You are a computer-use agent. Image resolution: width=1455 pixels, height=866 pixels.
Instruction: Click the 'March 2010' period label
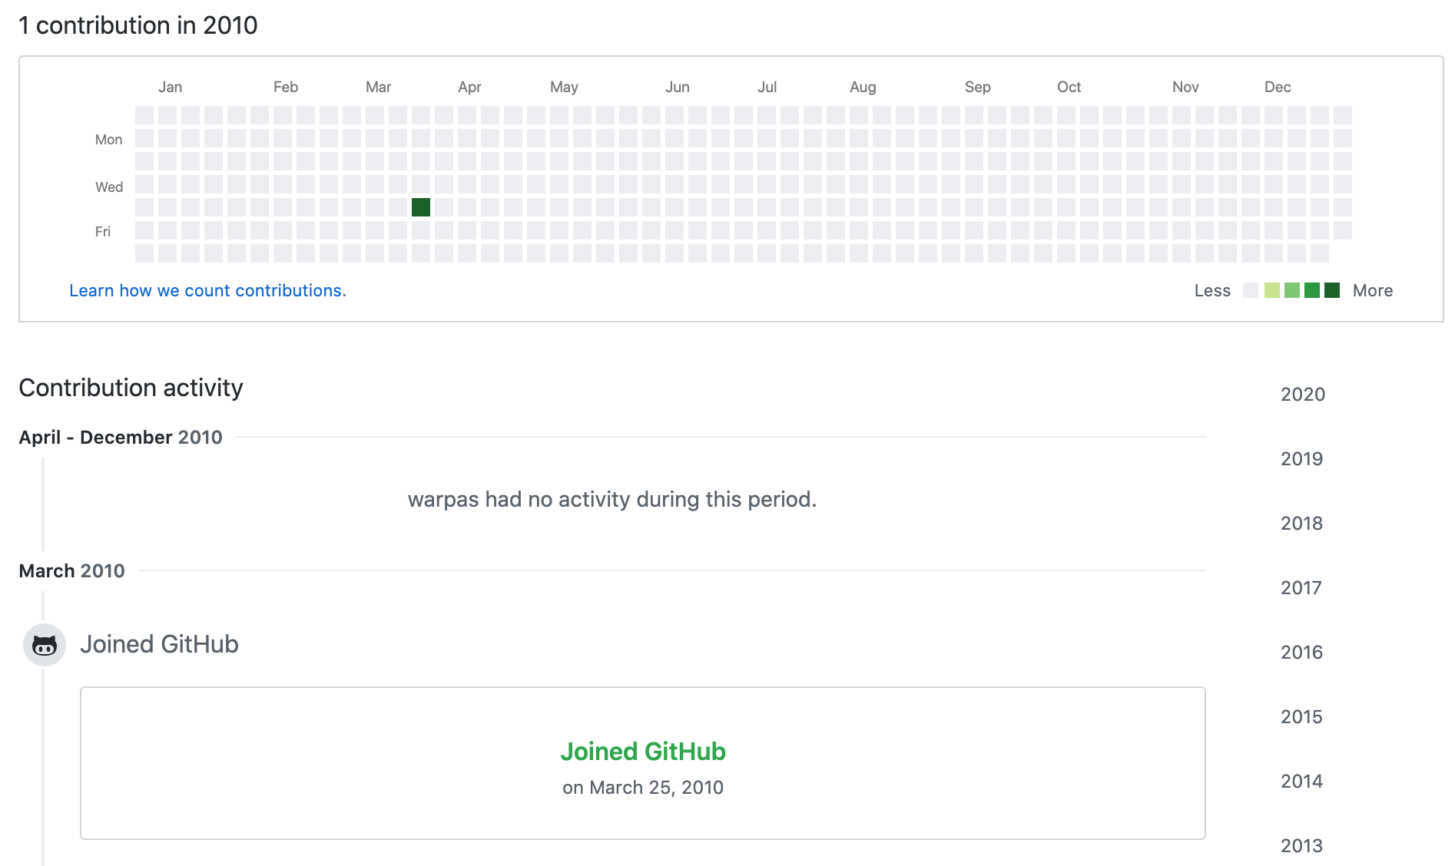[x=71, y=570]
